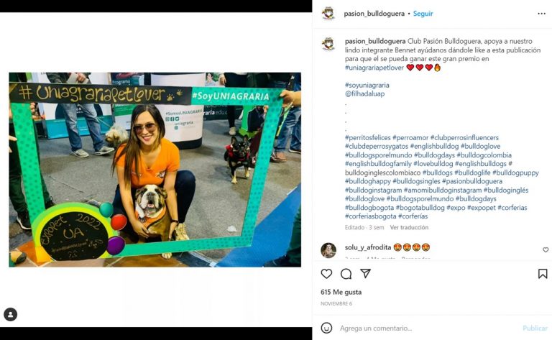This screenshot has height=340, width=552.
Task: Open the emoji picker smiley icon
Action: coord(326,328)
